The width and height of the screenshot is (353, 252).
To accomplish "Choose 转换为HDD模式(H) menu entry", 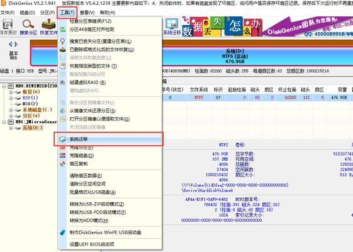I will point(89,220).
